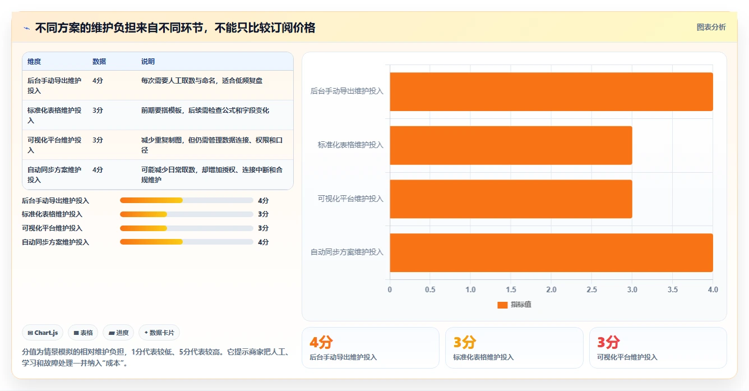Click the 4分 score in the 自动同步方案 table row
Image resolution: width=749 pixels, height=391 pixels.
tap(98, 169)
